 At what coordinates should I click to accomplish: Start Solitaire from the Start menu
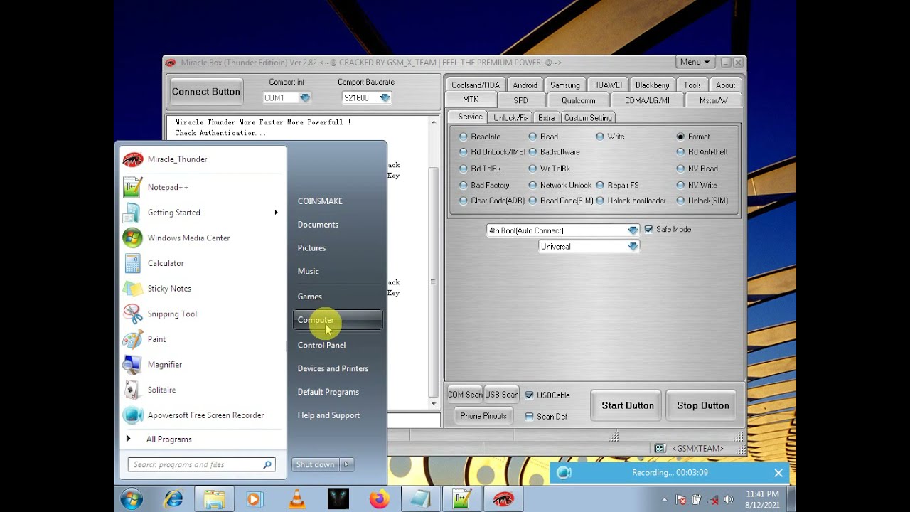203,390
